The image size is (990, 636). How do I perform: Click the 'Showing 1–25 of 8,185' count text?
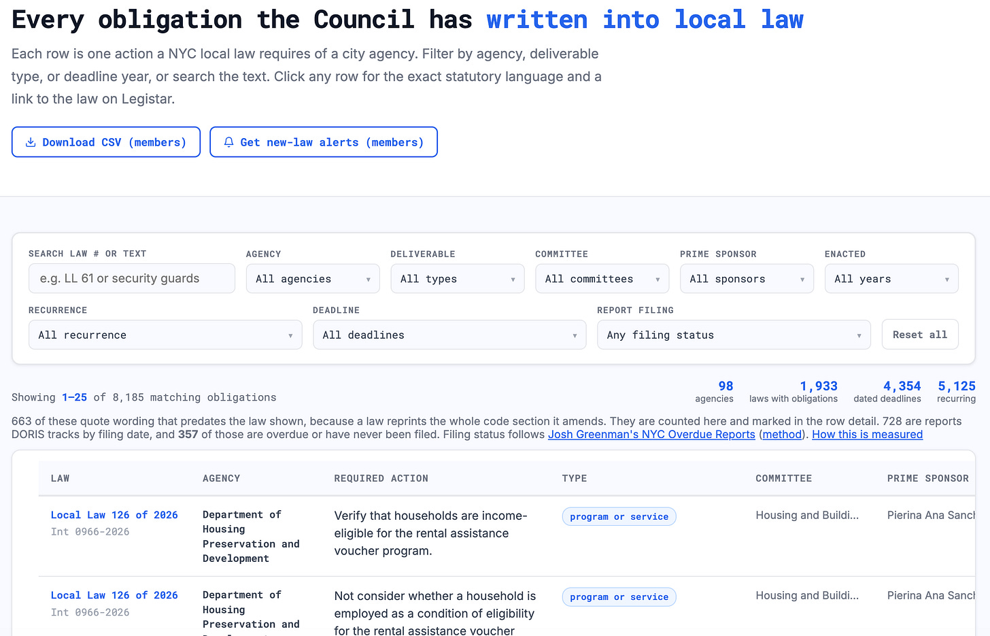tap(144, 397)
